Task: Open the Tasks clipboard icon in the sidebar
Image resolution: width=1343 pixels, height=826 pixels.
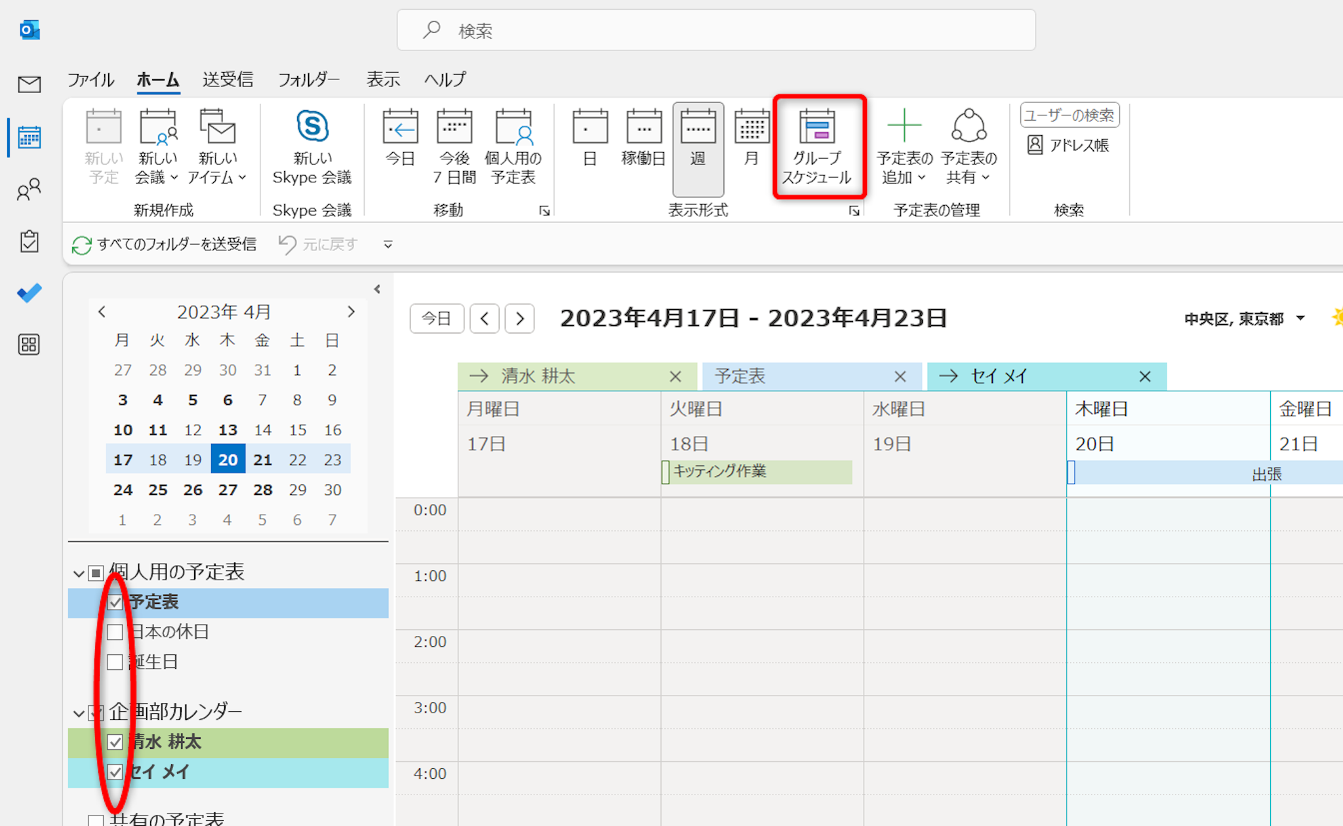Action: click(29, 241)
